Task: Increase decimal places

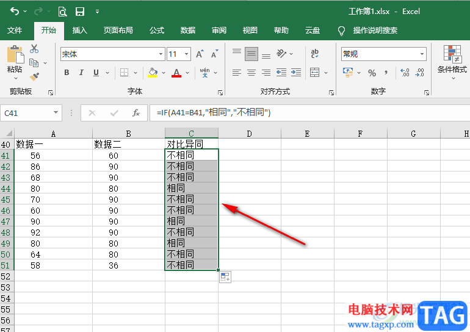Action: coord(405,73)
